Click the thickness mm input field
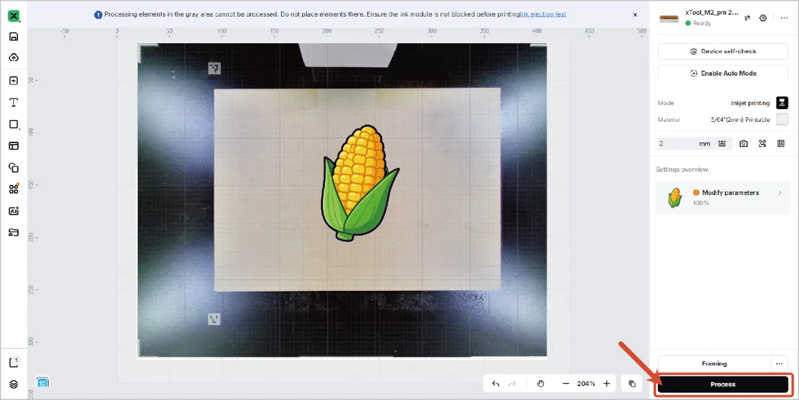 (694, 143)
